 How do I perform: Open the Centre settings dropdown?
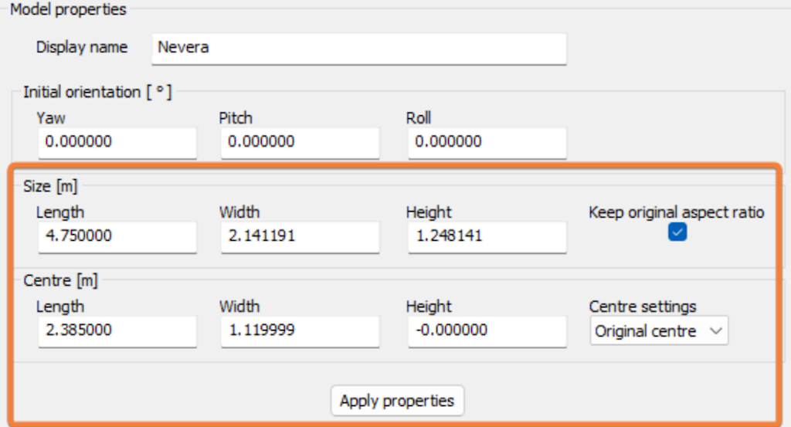659,330
